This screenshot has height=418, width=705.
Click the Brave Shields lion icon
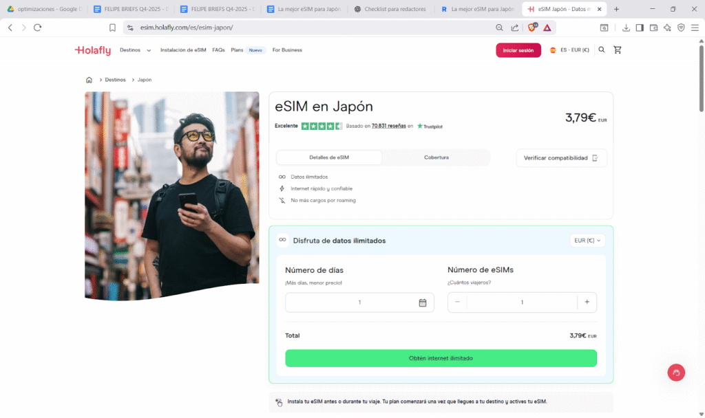coord(532,27)
